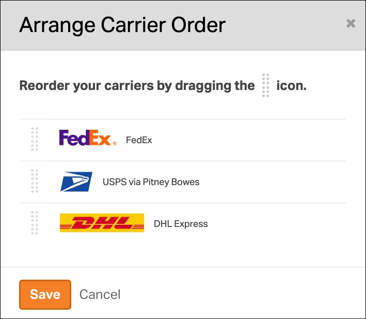
Task: Select the USPS via Pitney Bowes label
Action: click(151, 182)
